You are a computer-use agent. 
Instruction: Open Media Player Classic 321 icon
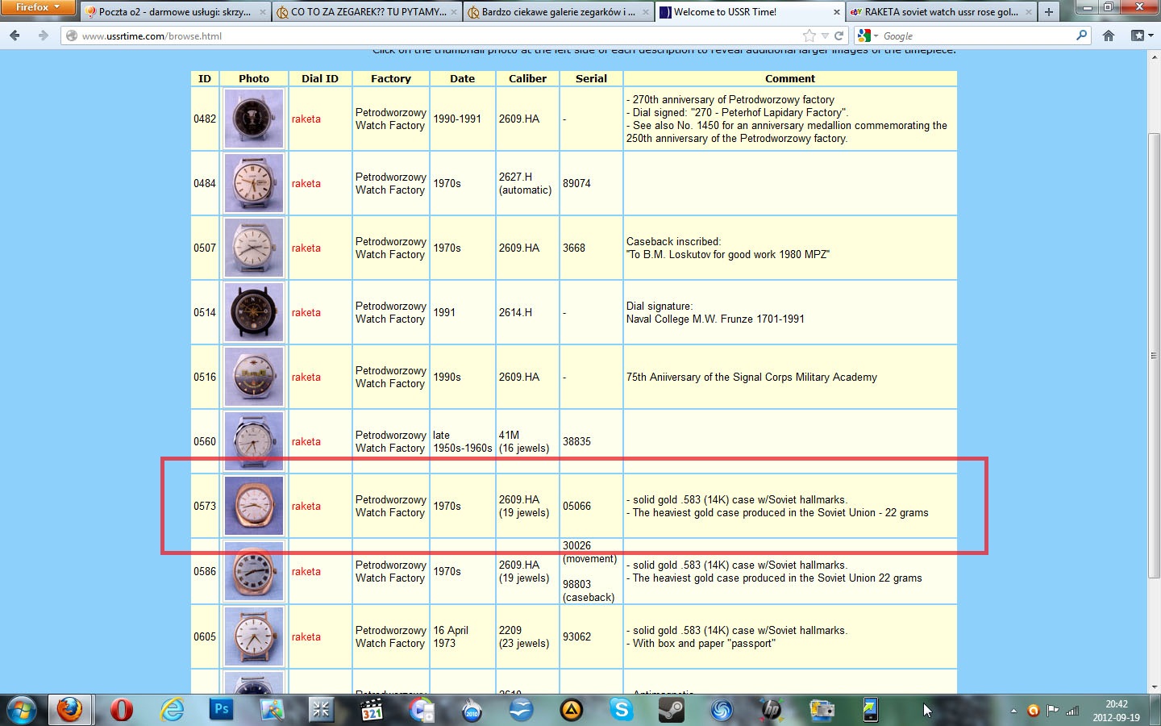click(372, 710)
